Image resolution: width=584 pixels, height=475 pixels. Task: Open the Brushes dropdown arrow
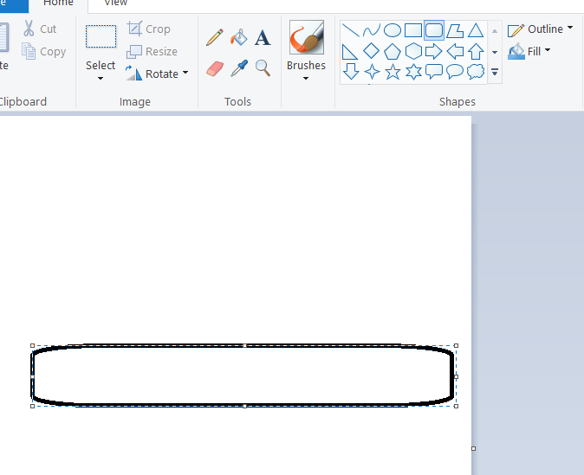coord(306,79)
